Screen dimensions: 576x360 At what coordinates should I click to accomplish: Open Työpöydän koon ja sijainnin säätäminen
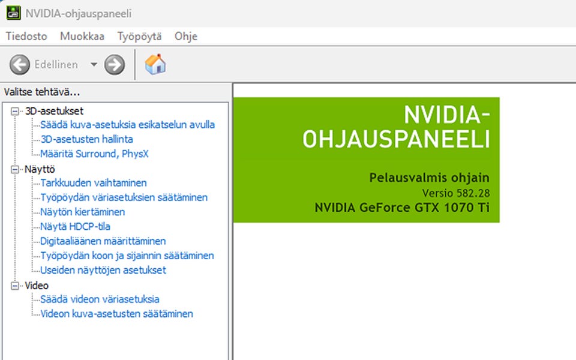(127, 256)
